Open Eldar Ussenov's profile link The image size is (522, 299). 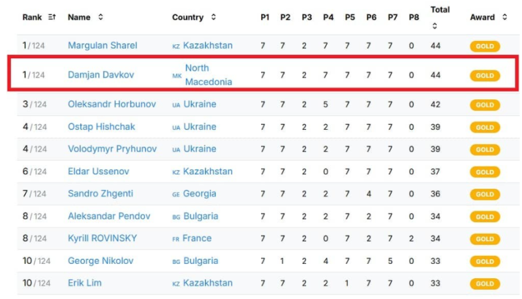click(99, 172)
